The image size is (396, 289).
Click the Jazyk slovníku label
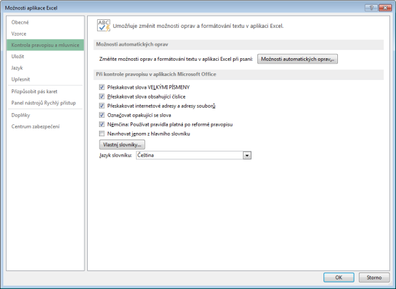click(115, 155)
